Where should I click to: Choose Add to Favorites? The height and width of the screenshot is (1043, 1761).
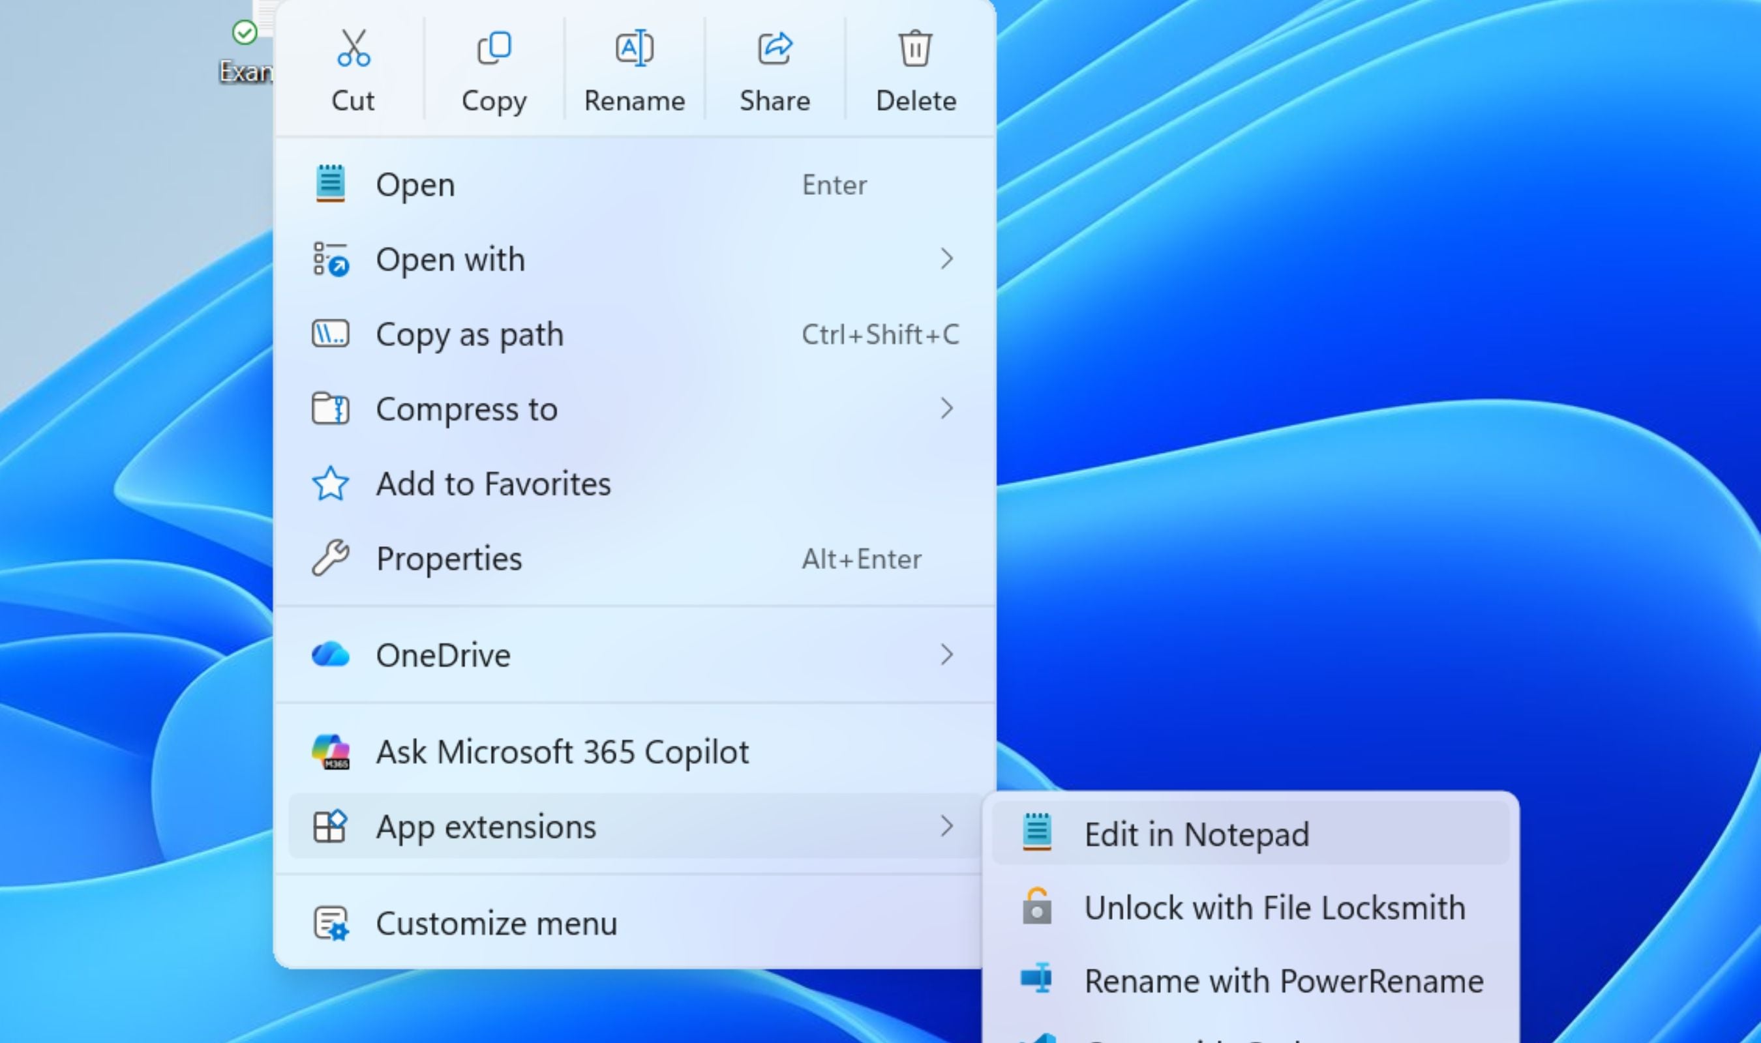(x=635, y=484)
